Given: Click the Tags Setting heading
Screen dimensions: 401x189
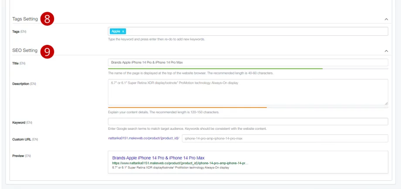Looking at the screenshot, I should [x=25, y=19].
